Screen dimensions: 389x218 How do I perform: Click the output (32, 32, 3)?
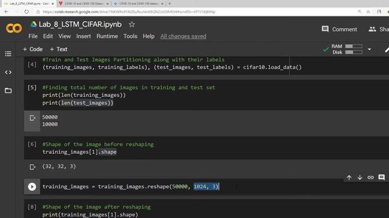click(x=59, y=167)
